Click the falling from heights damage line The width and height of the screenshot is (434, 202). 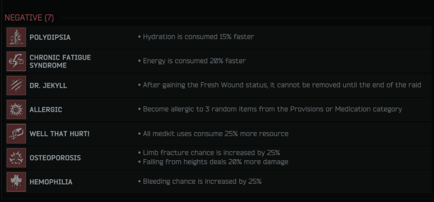point(213,162)
